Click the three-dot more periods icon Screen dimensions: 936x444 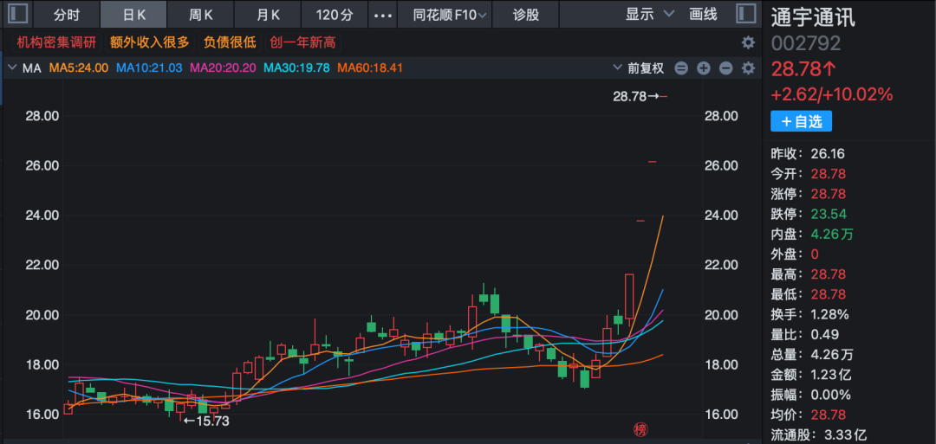[x=381, y=15]
